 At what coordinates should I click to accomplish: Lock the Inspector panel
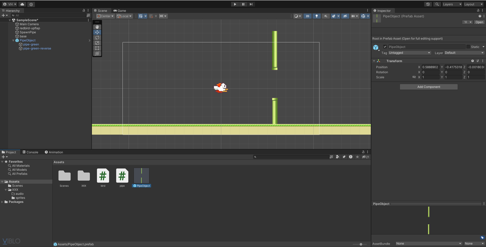coord(478,11)
